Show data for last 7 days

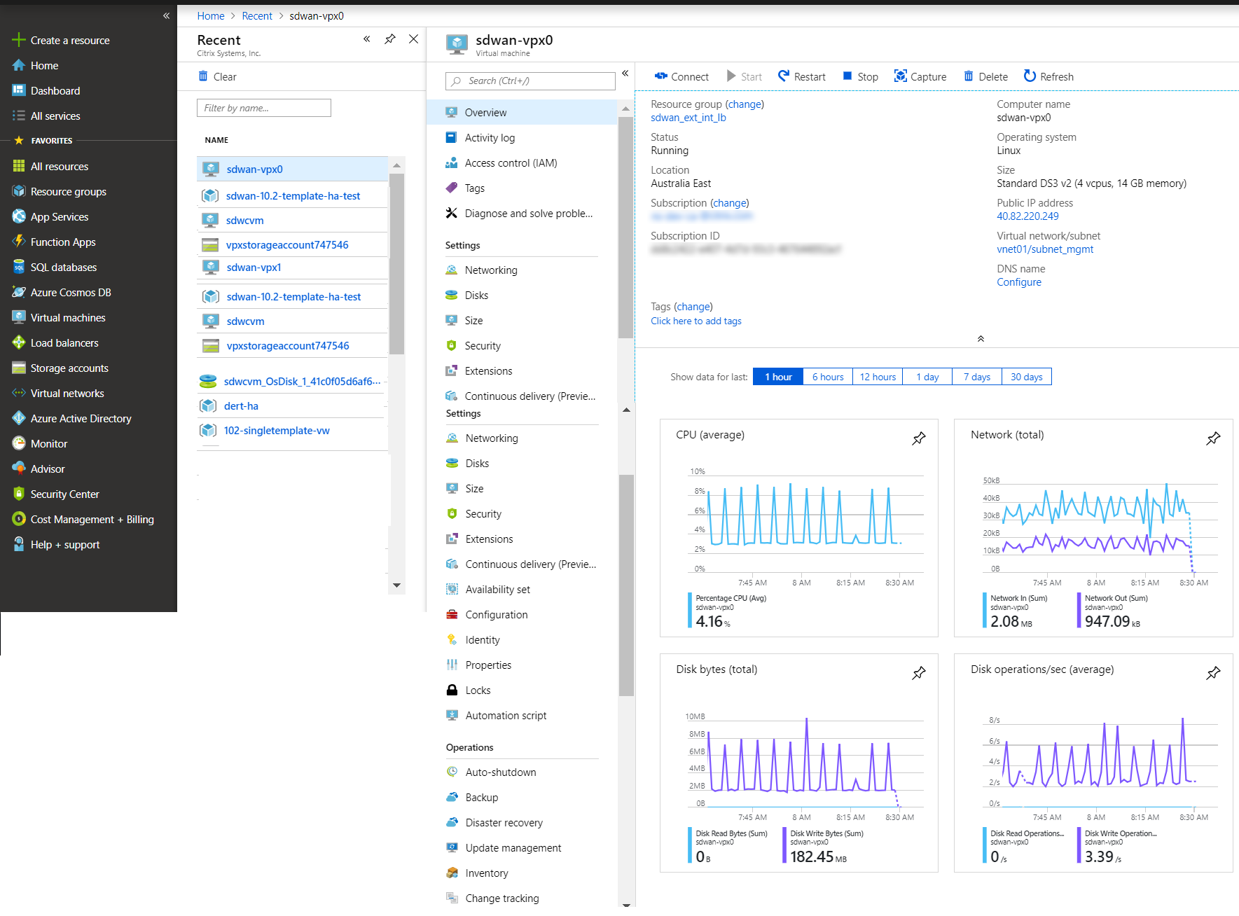point(977,377)
